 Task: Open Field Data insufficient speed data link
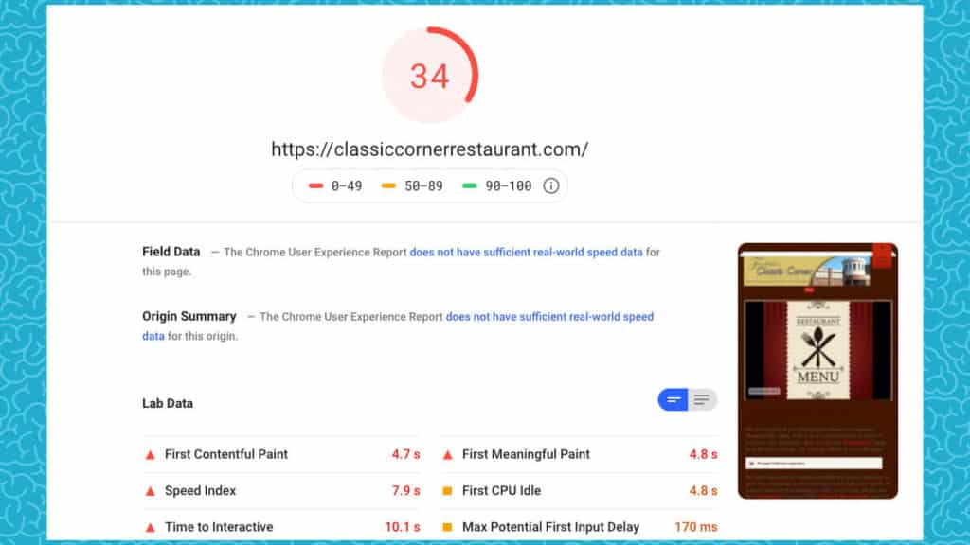526,253
